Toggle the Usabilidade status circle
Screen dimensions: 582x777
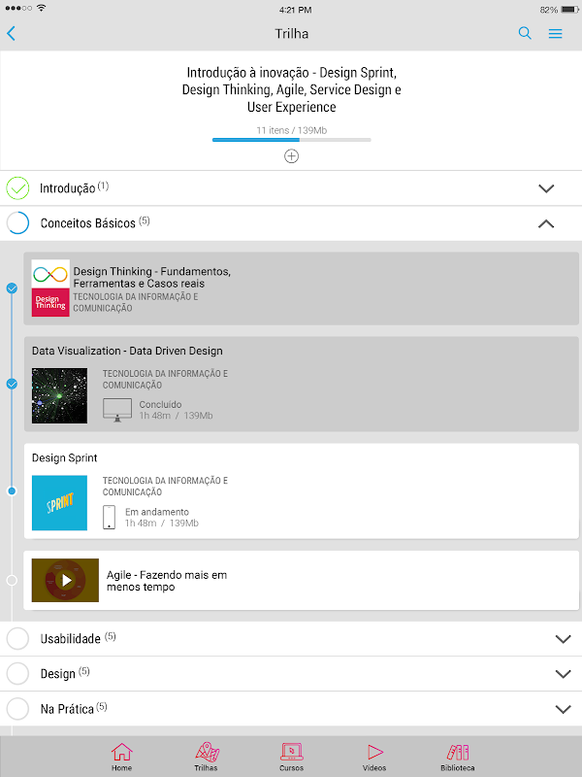tap(18, 639)
